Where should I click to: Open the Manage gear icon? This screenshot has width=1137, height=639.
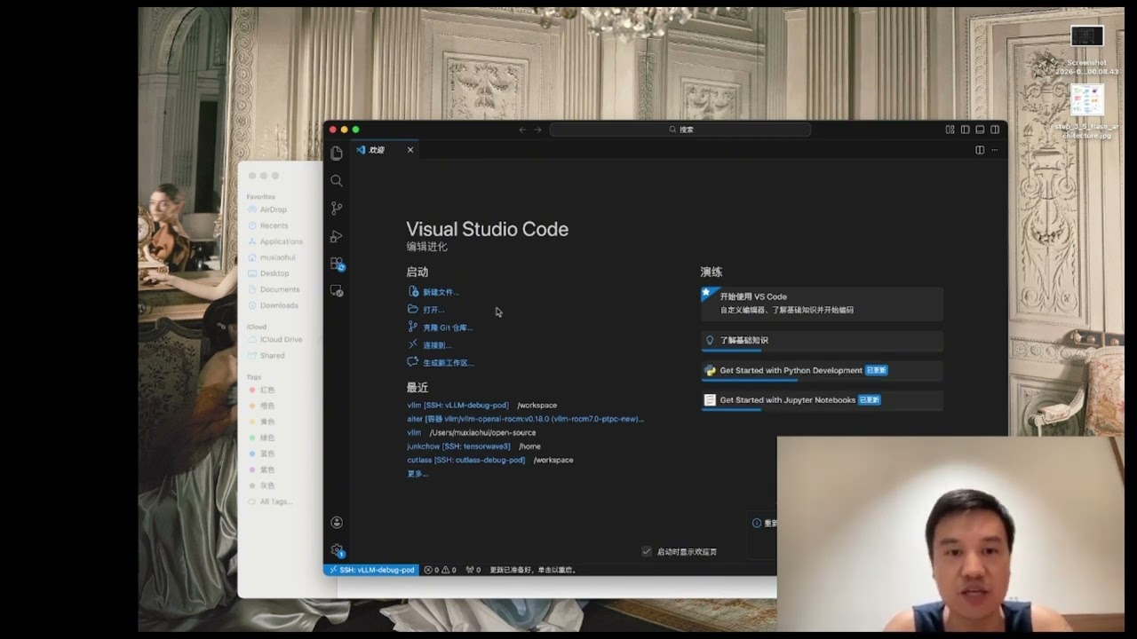337,550
